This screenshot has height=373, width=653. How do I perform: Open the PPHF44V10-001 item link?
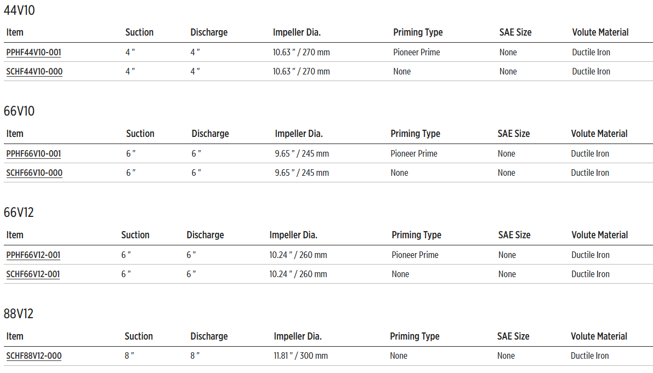33,53
